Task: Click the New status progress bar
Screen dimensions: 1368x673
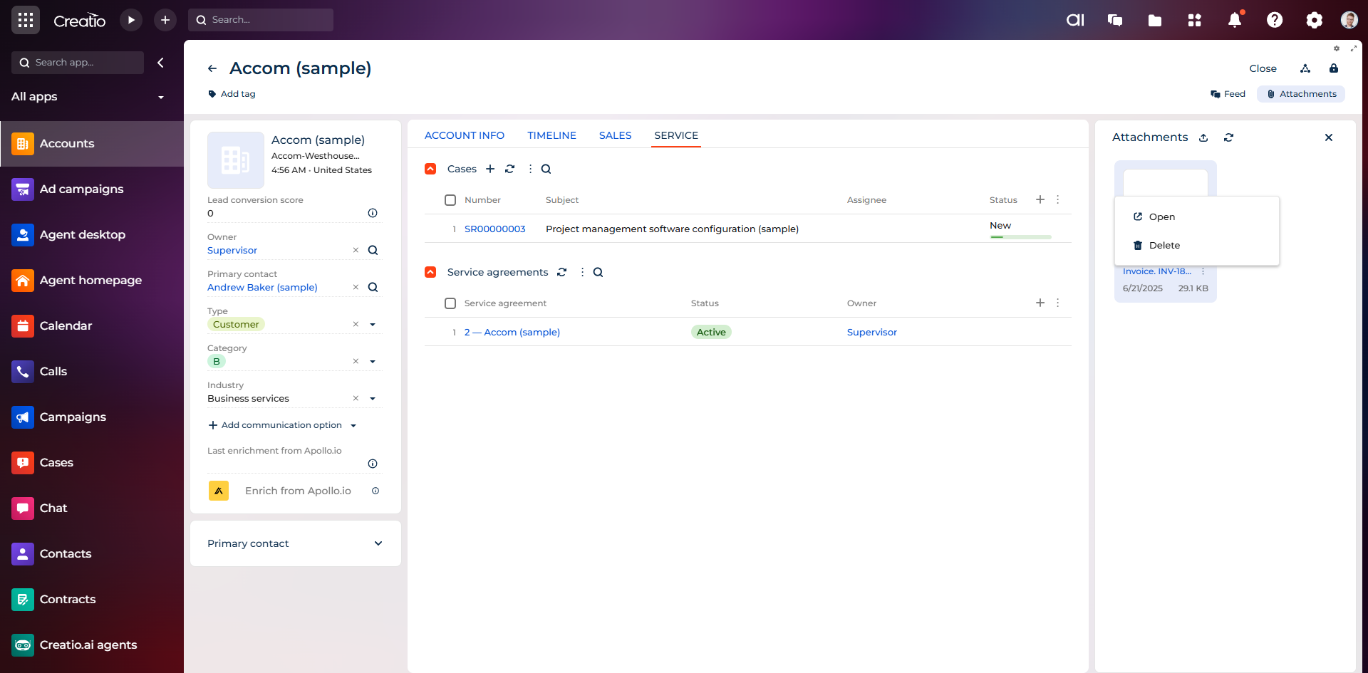Action: coord(1020,236)
